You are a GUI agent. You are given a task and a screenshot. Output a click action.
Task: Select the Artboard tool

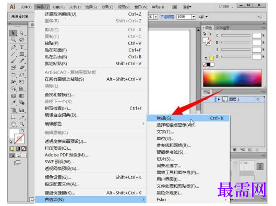(14, 117)
